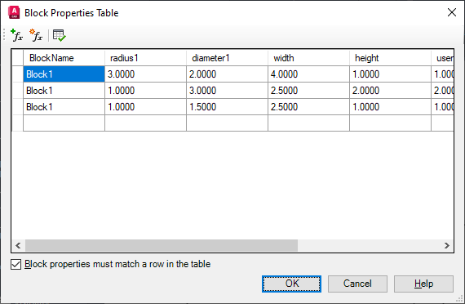Click the New Properties fx icon
This screenshot has width=465, height=304.
(x=36, y=35)
